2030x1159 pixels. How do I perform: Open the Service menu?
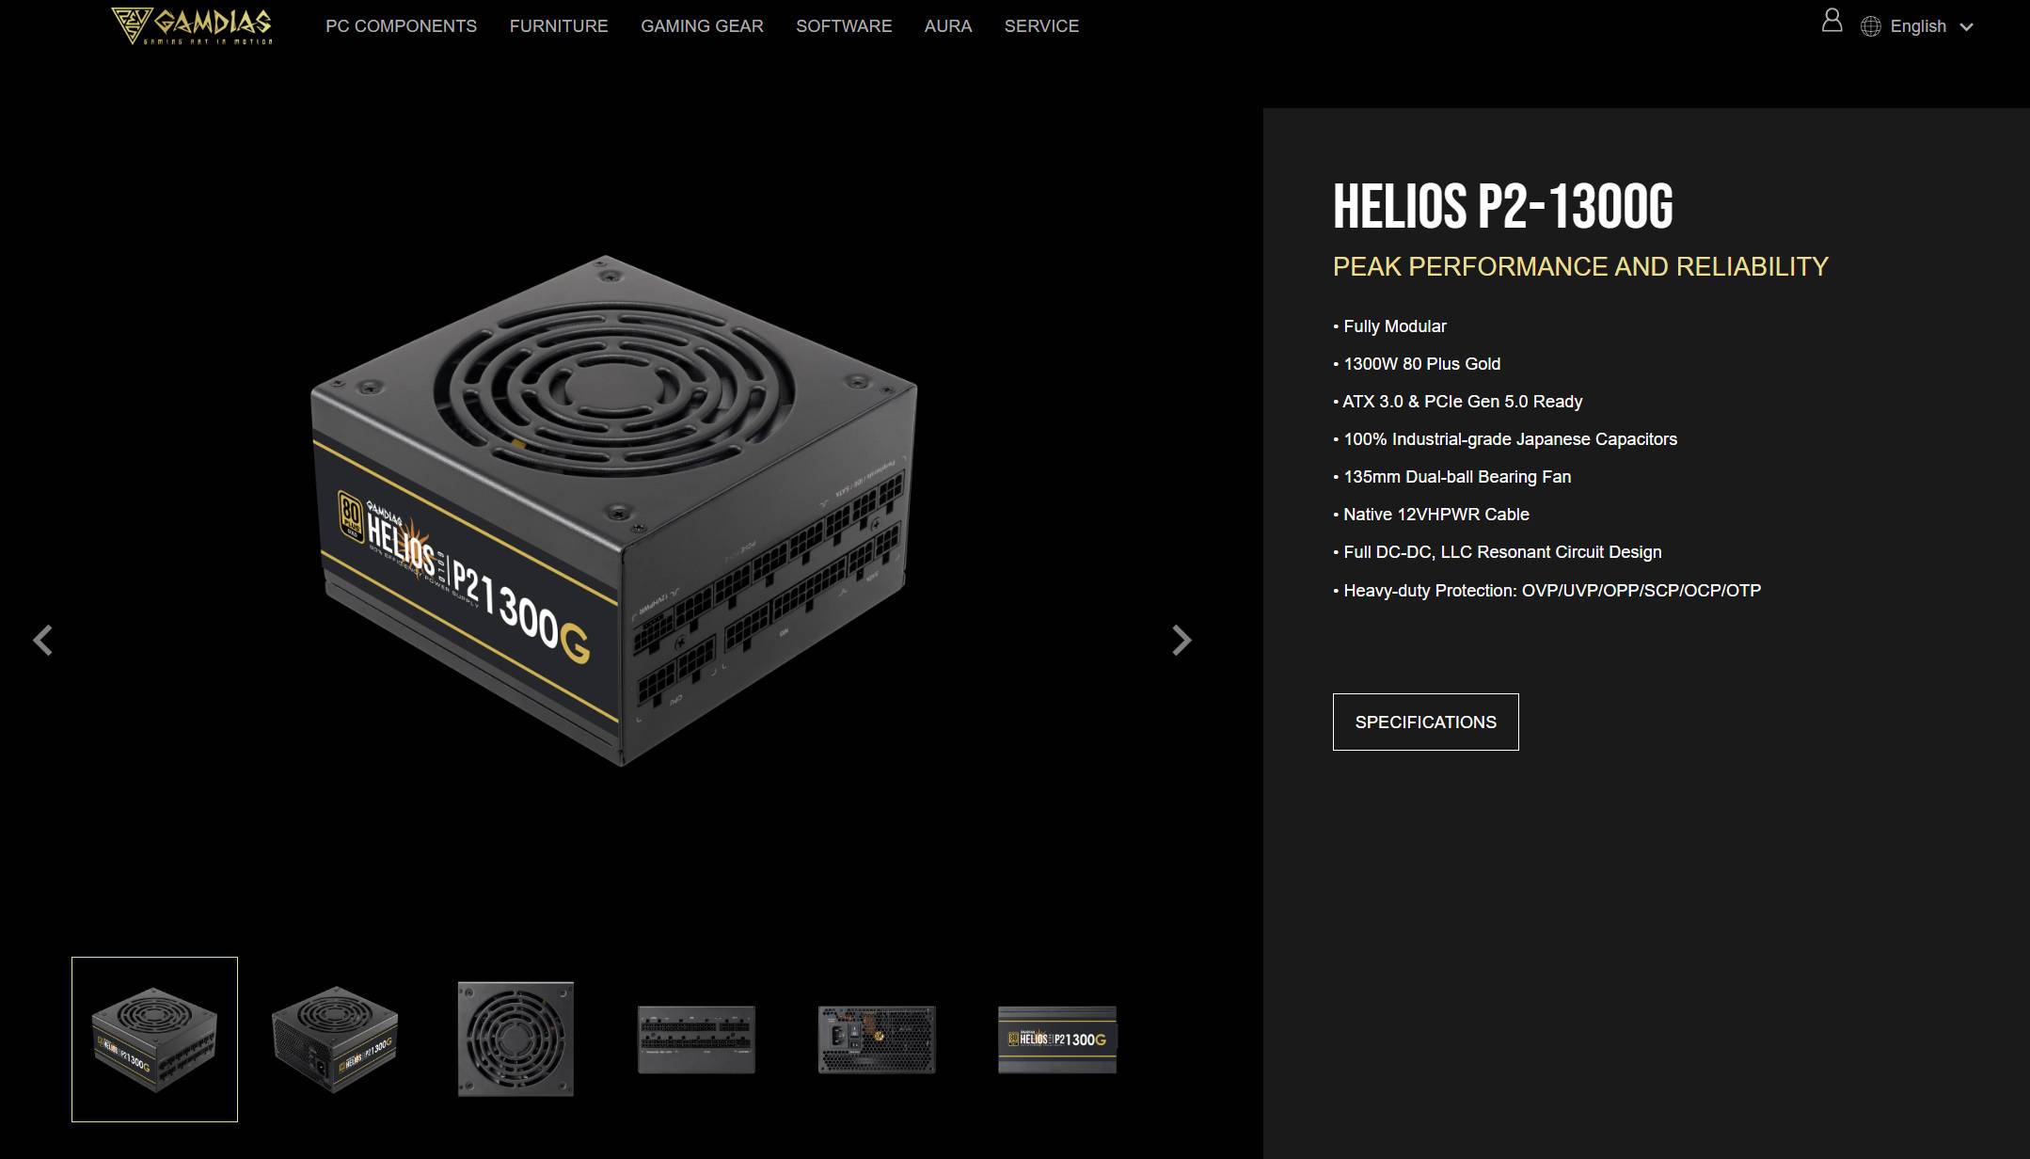pos(1041,26)
